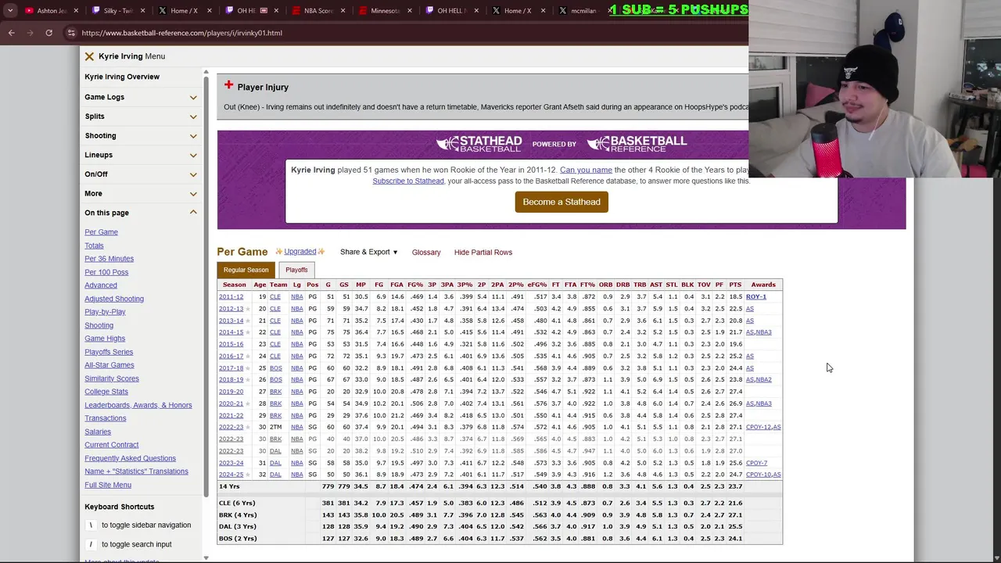Jump to Adjusted Shooting section
The height and width of the screenshot is (563, 1001).
(x=114, y=299)
